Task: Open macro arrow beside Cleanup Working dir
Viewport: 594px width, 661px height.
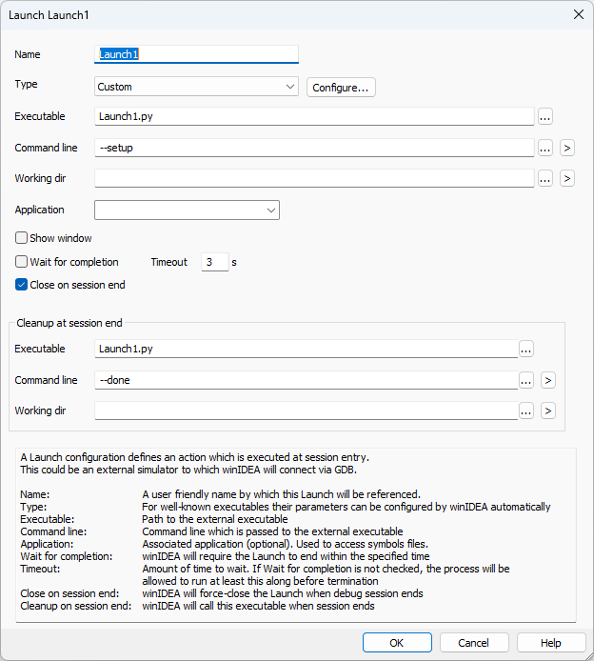Action: [547, 411]
